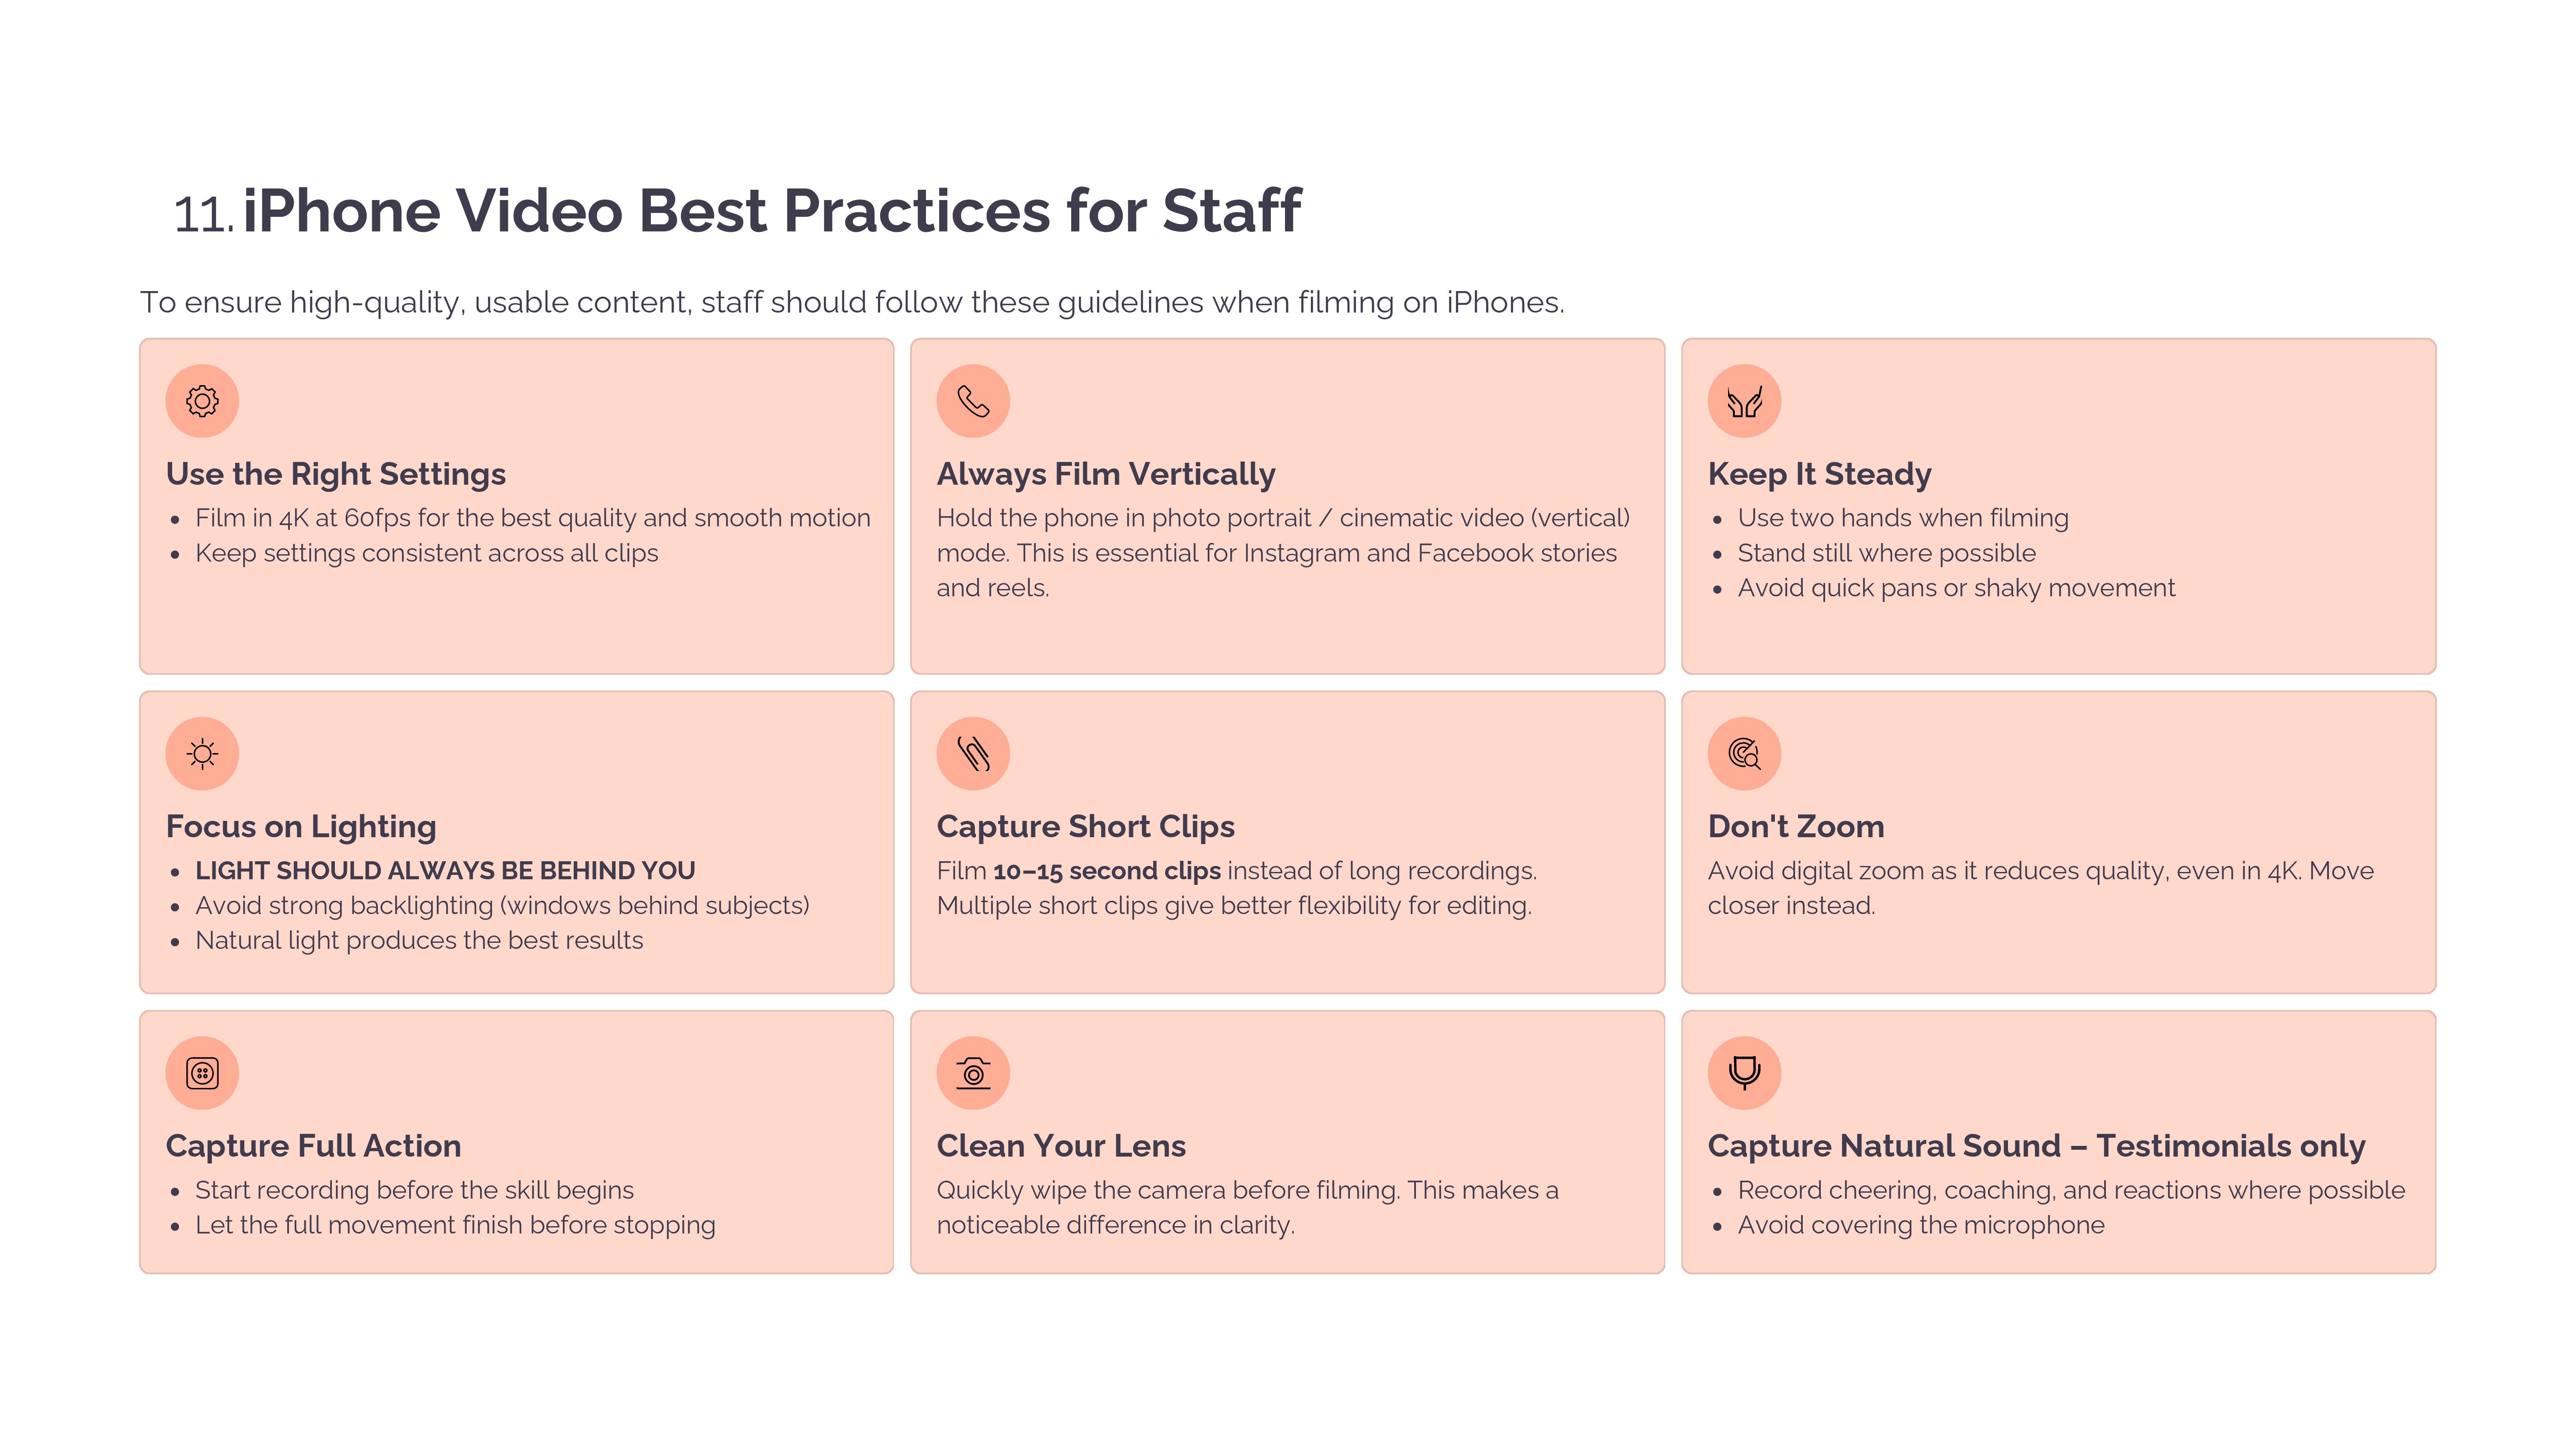This screenshot has height=1449, width=2576.
Task: Click the bold LIGHT SHOULD ALWAYS BE BEHIND YOU text
Action: [x=445, y=871]
